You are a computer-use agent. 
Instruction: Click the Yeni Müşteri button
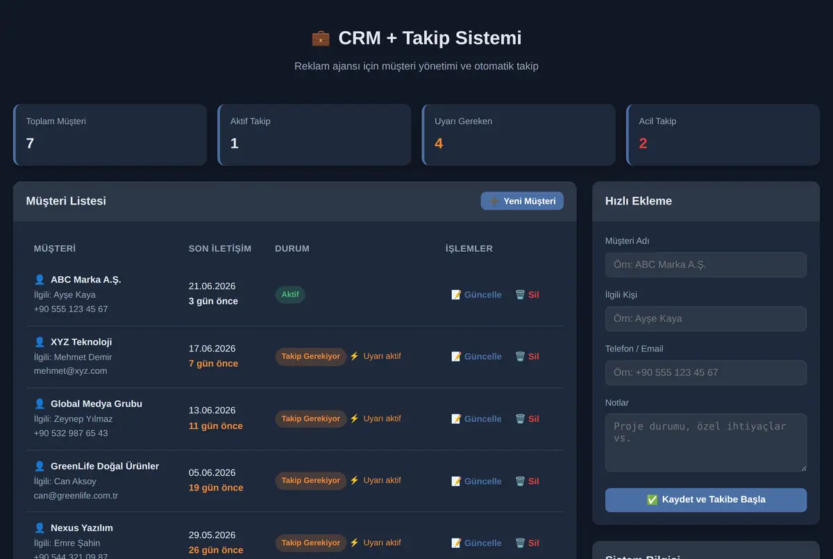click(522, 201)
